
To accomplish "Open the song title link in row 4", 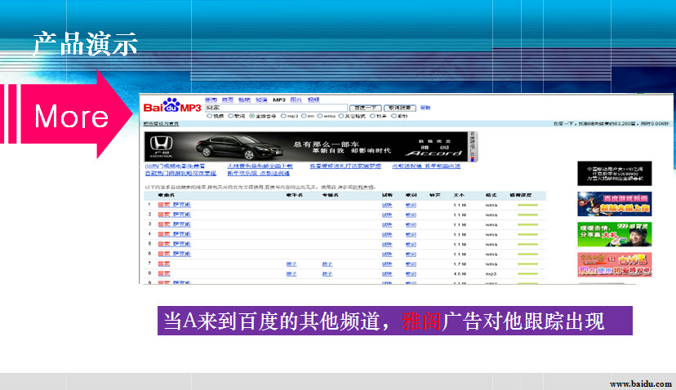I will [x=174, y=234].
